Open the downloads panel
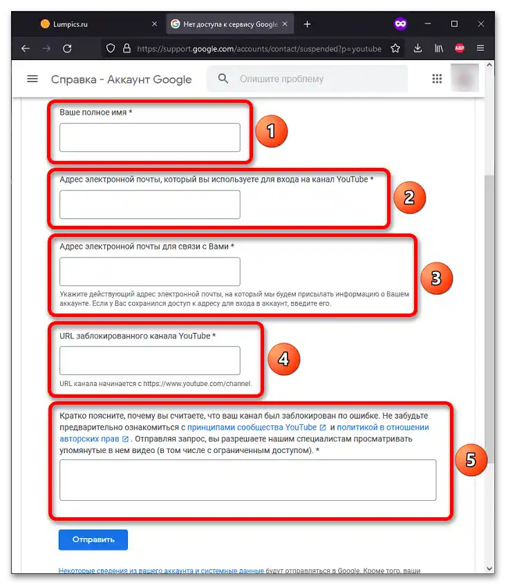Screen dimensions: 506x585 pyautogui.click(x=418, y=48)
